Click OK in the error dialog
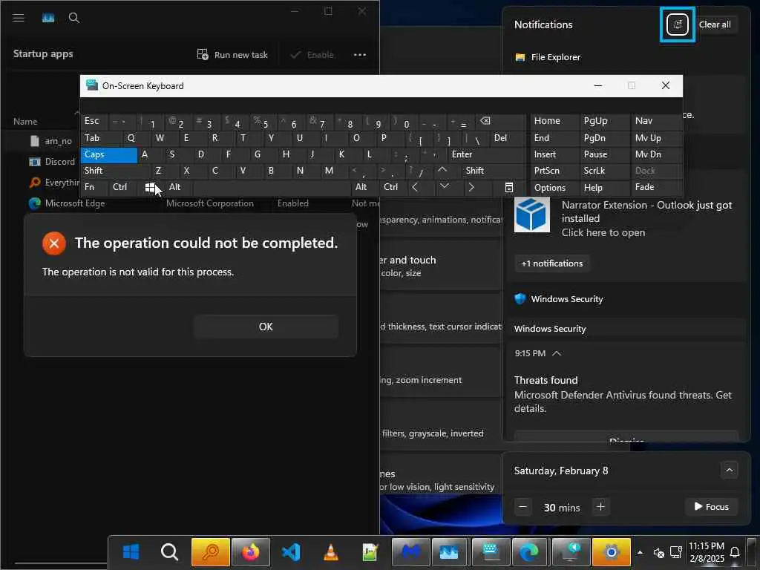Screen dimensions: 760x570 point(266,327)
